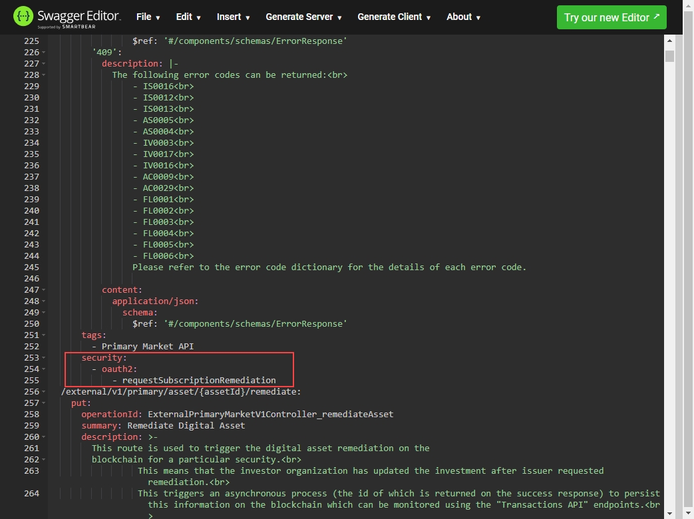Collapse the security block at line 253
The image size is (694, 519).
click(x=44, y=358)
